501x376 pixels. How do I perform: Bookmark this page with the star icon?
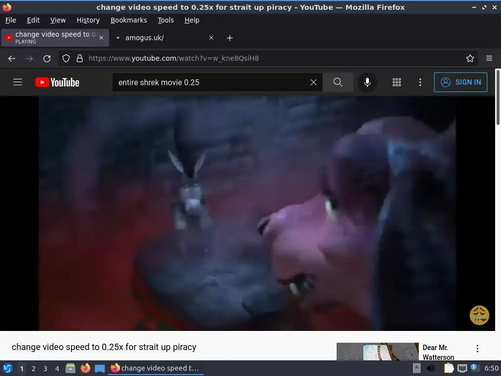tap(470, 59)
